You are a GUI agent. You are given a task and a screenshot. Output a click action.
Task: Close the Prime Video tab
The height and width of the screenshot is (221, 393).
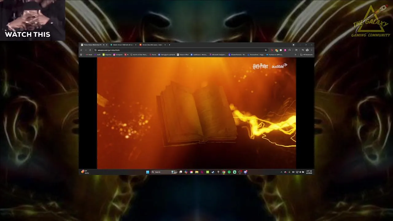point(107,45)
